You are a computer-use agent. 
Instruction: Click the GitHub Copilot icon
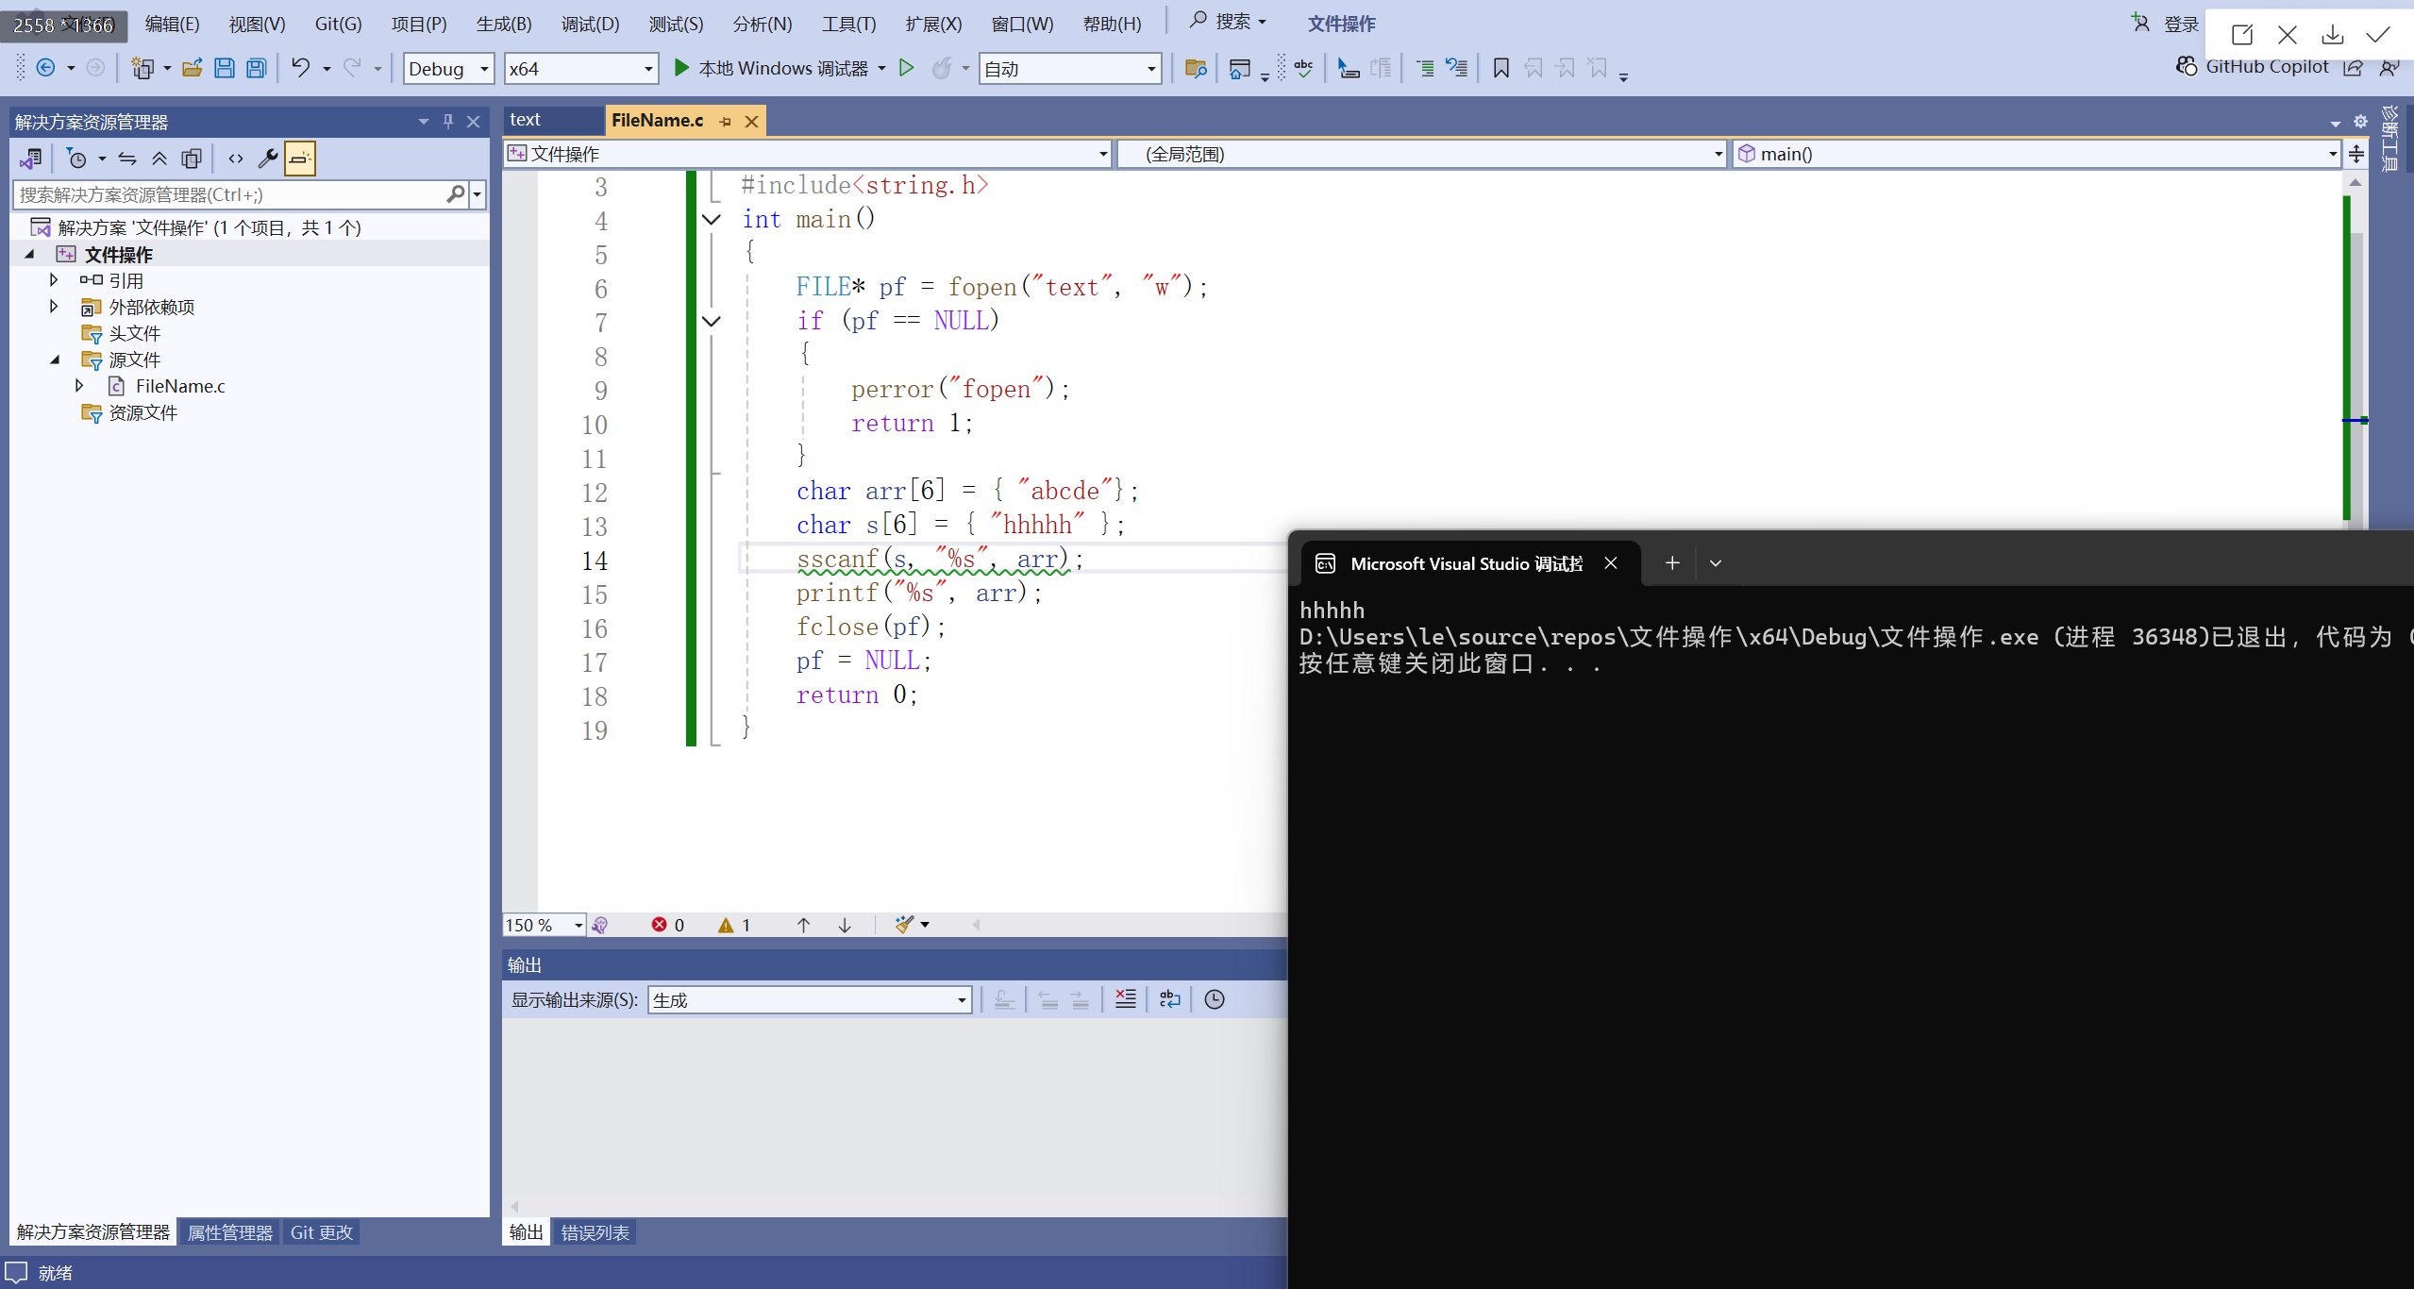2187,66
